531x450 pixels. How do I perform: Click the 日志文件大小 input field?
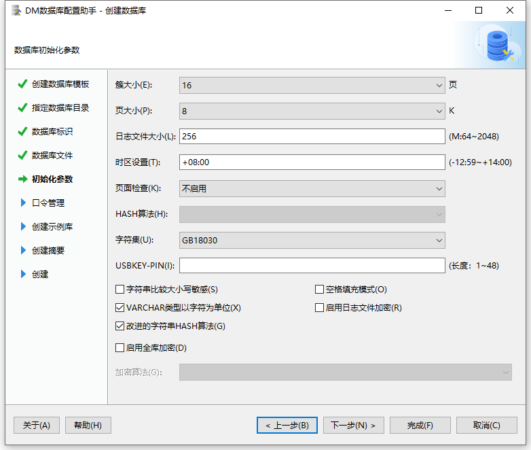312,137
